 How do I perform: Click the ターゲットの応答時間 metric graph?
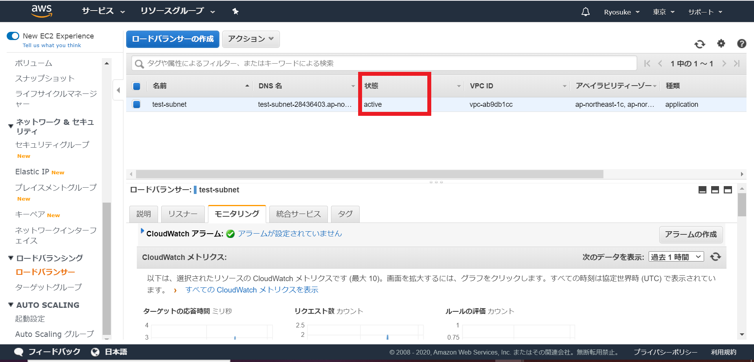point(211,331)
